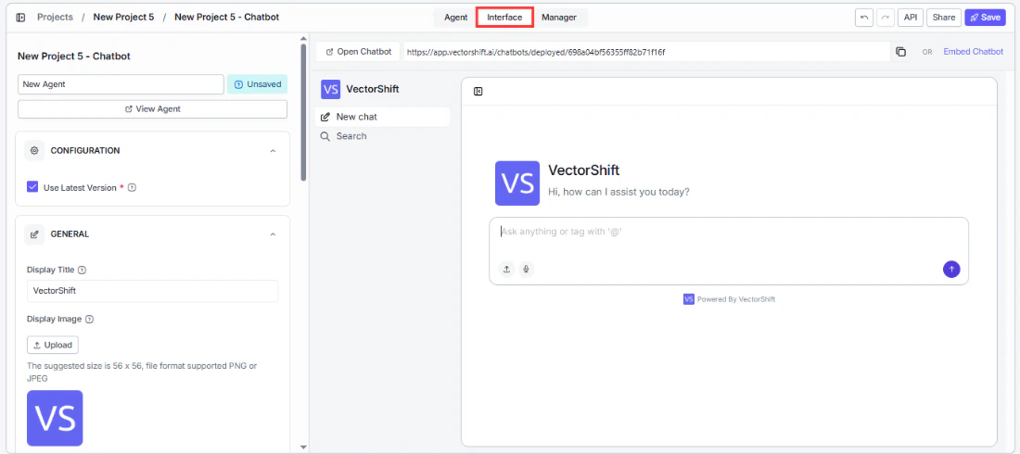Screen dimensions: 1020x454
Task: Click the small VS logo in footer
Action: click(x=689, y=299)
